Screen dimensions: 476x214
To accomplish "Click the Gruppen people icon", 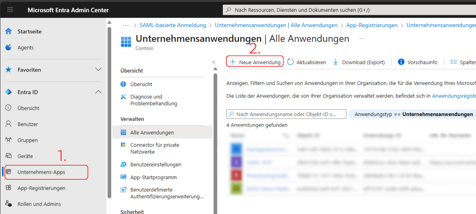I will [8, 140].
